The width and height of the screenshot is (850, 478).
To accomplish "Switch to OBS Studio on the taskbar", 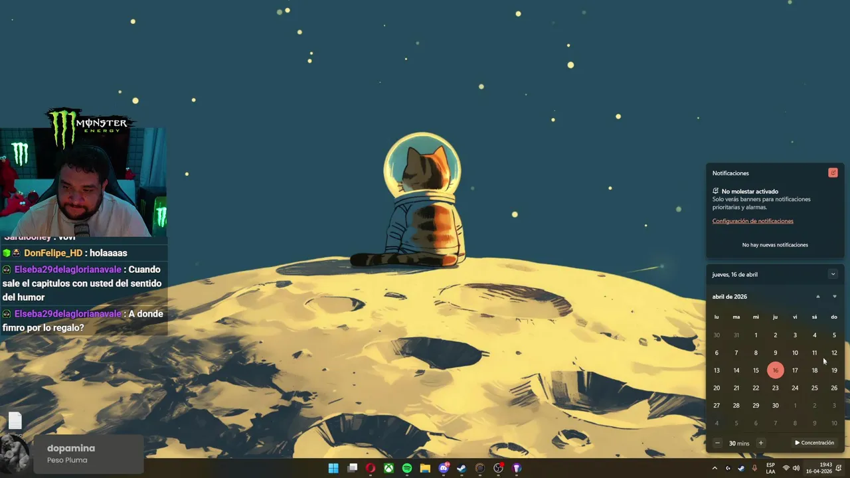I will [499, 468].
